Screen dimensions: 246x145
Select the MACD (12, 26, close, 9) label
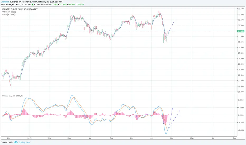tap(13, 96)
